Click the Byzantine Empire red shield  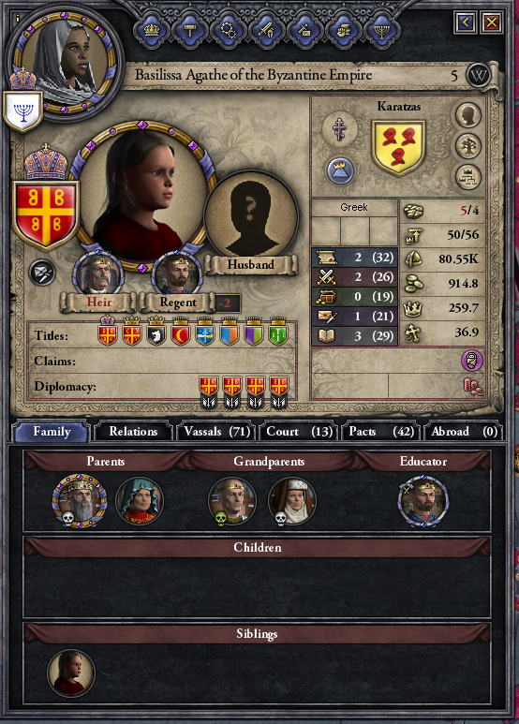point(45,215)
